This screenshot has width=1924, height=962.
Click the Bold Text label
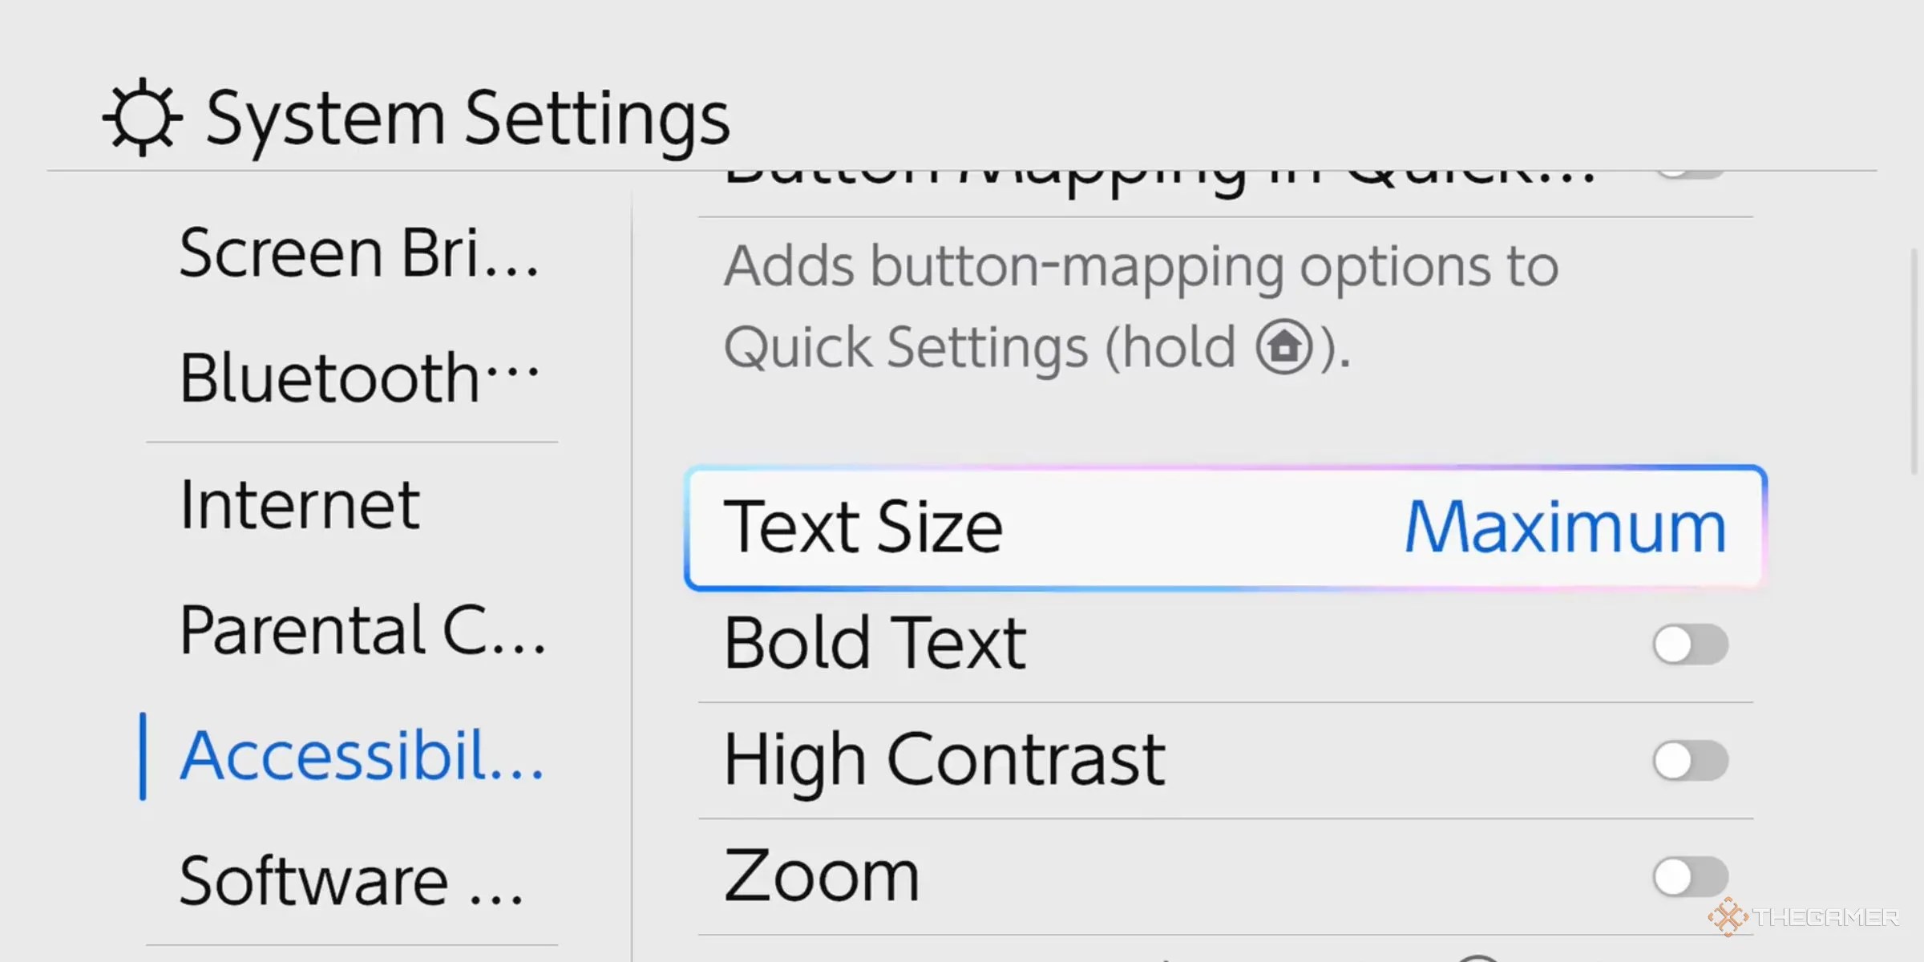875,644
